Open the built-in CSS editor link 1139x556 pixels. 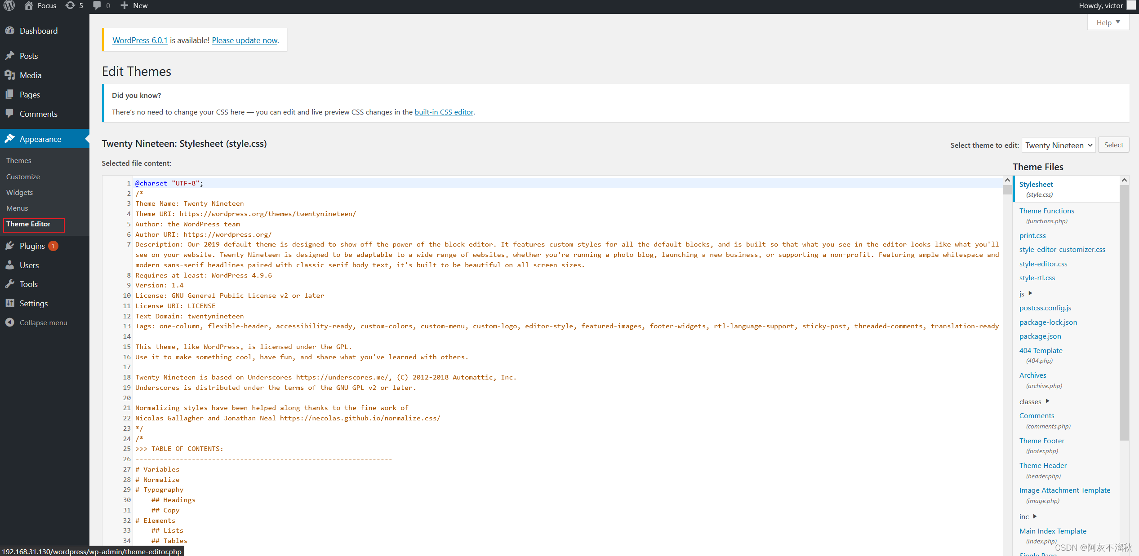[444, 112]
